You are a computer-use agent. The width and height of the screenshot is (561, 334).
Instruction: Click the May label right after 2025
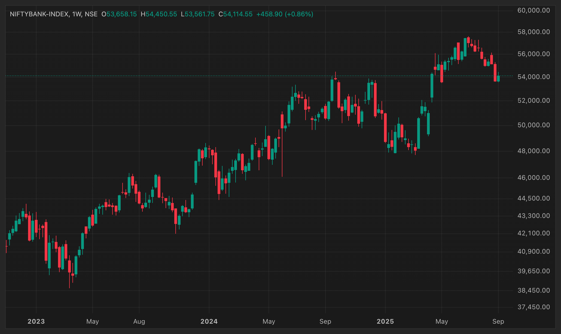[442, 321]
